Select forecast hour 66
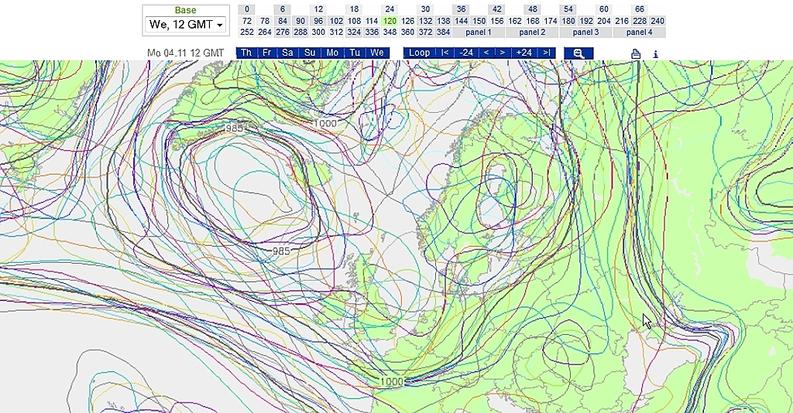793x413 pixels. point(640,9)
